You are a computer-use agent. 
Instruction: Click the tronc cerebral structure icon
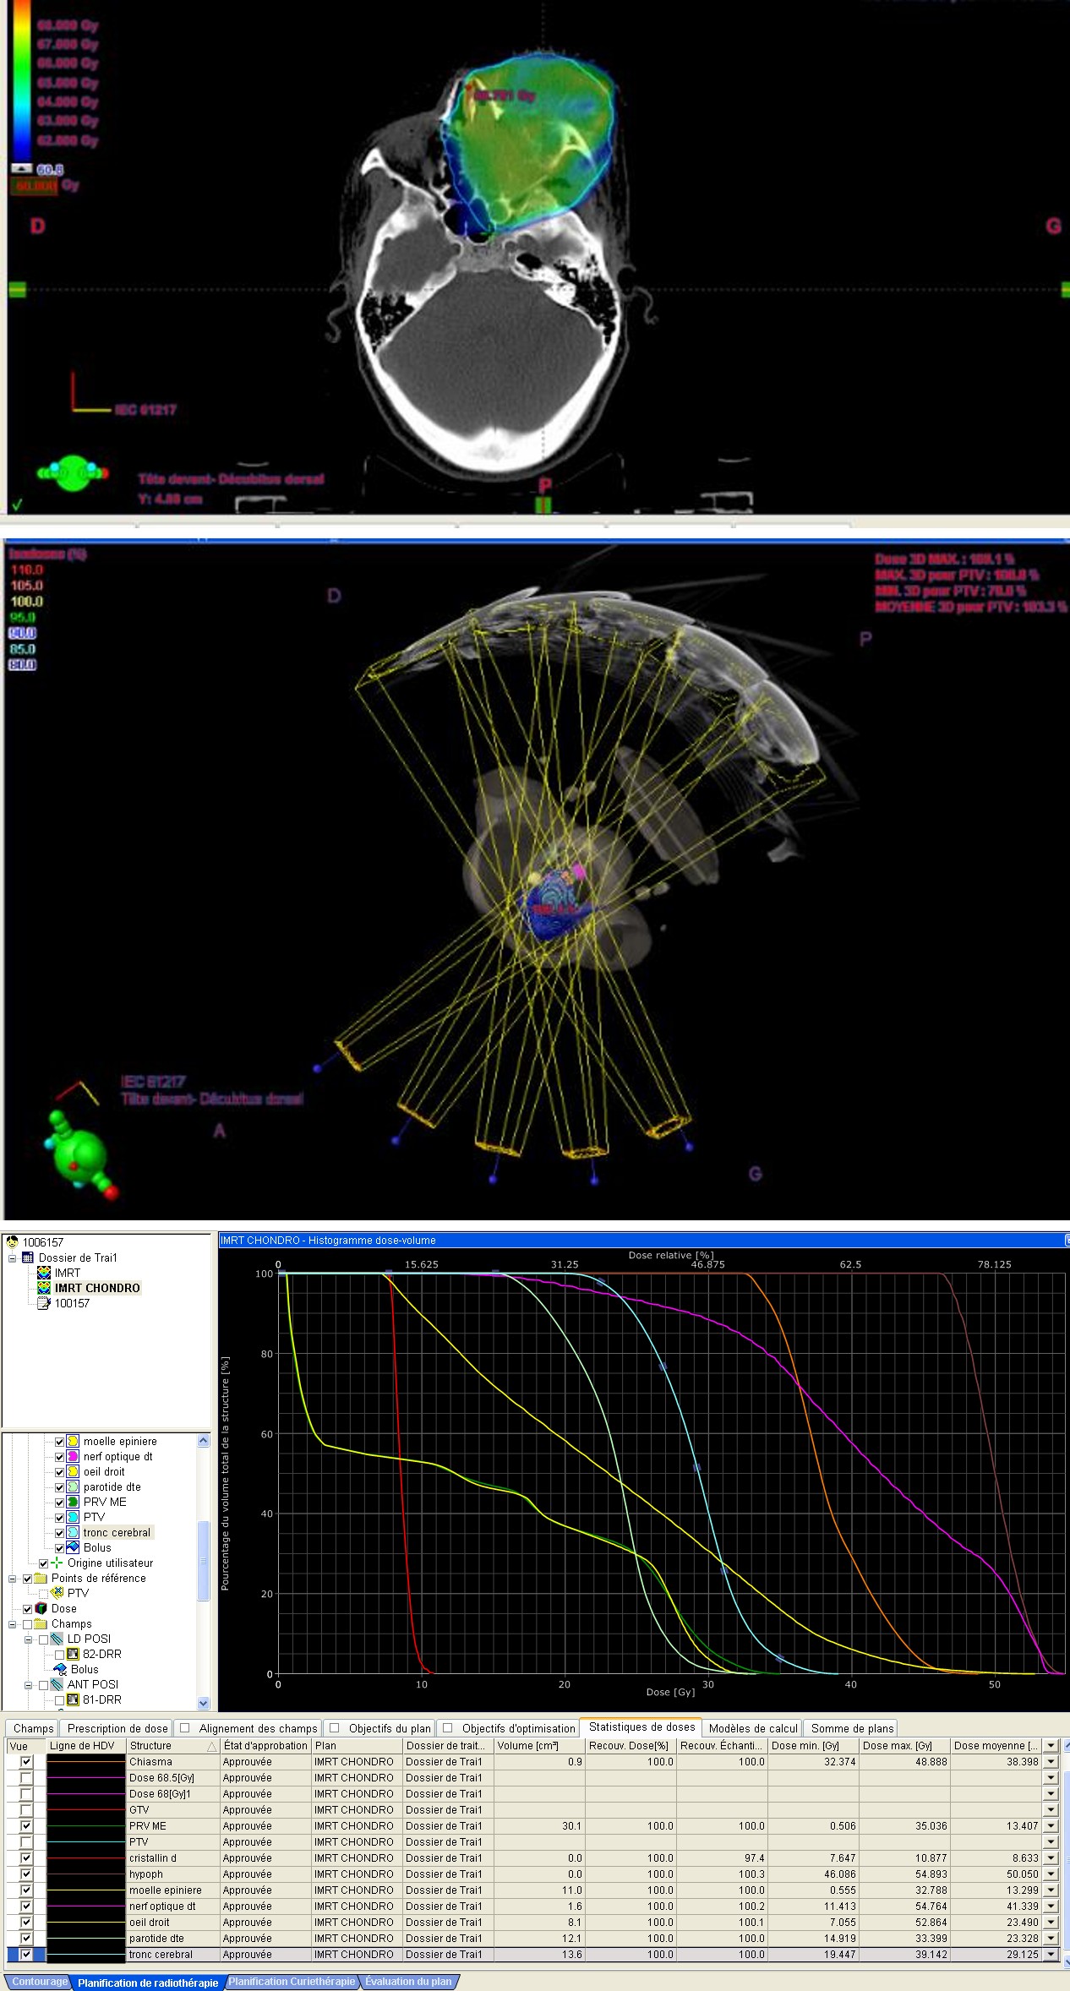[x=74, y=1532]
